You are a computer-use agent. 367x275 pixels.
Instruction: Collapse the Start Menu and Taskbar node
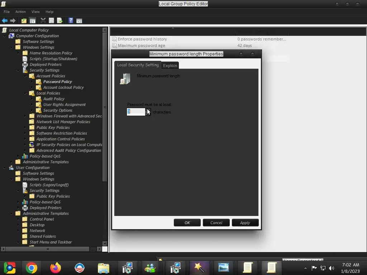click(x=18, y=242)
